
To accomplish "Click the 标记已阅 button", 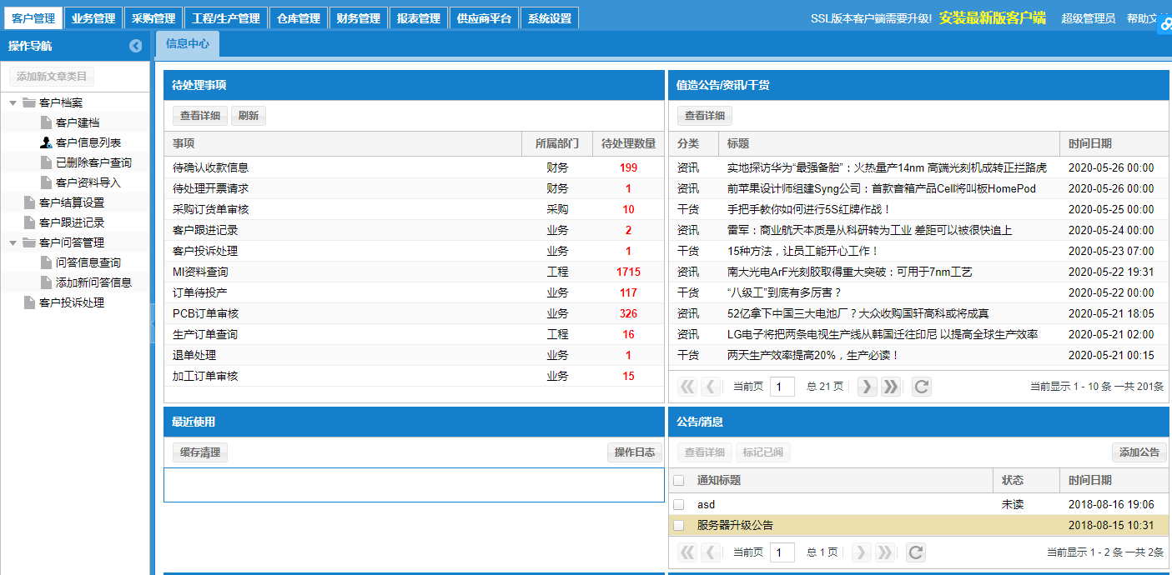I will pyautogui.click(x=763, y=452).
